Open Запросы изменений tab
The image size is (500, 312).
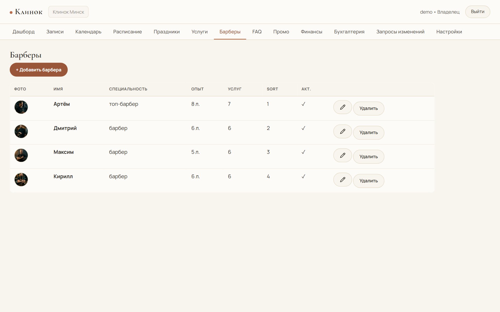pos(400,32)
